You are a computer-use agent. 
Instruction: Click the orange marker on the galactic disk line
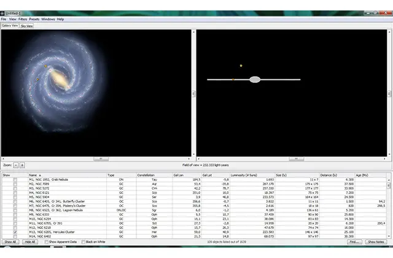click(x=233, y=79)
